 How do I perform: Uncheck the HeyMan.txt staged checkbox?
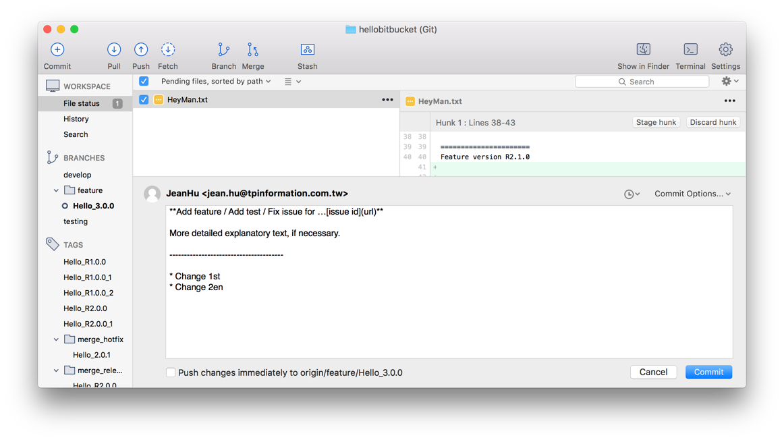pos(144,99)
